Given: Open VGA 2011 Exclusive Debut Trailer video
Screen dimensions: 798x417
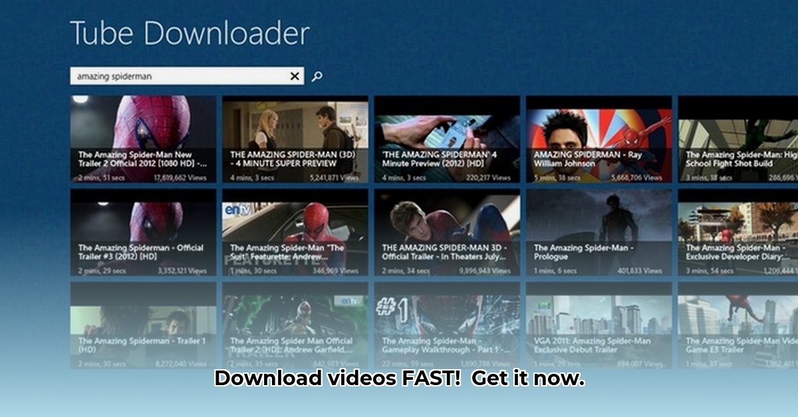Looking at the screenshot, I should pyautogui.click(x=598, y=325).
